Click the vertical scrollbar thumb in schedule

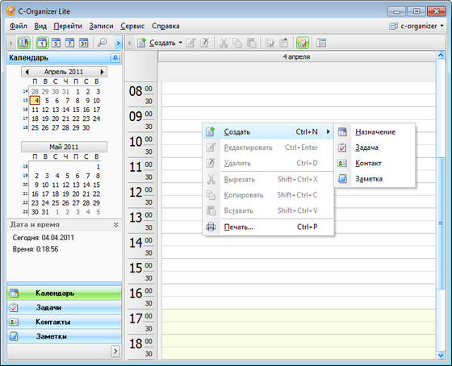(441, 223)
